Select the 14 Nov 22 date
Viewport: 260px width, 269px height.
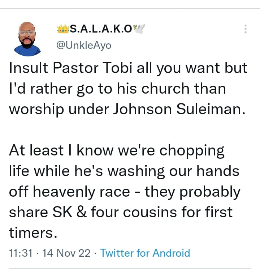pos(66,253)
